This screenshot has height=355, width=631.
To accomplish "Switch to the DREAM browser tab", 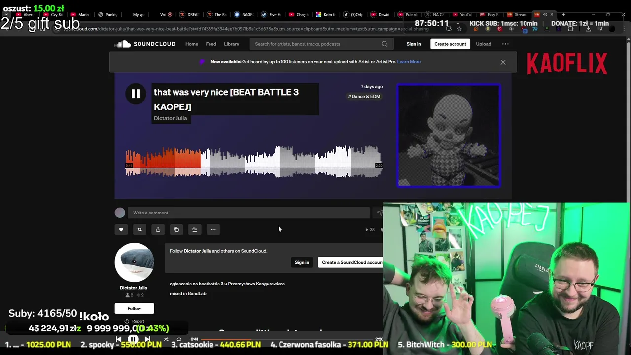I will [x=189, y=15].
